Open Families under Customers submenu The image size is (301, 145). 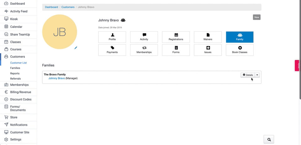15,68
